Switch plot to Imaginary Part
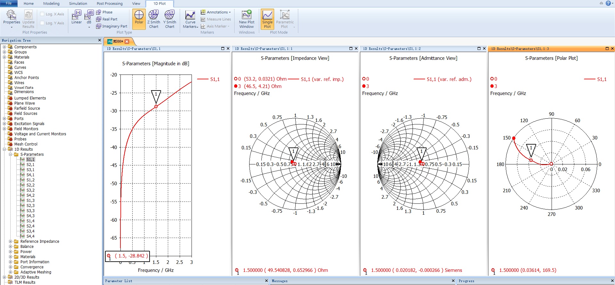The width and height of the screenshot is (615, 285). (x=111, y=26)
